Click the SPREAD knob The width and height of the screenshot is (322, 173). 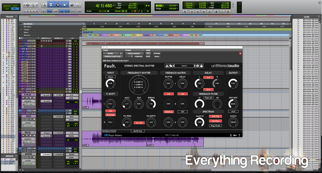tap(151, 104)
